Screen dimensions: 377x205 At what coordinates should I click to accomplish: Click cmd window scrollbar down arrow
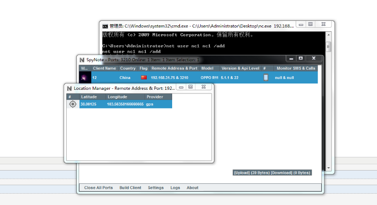(x=328, y=168)
